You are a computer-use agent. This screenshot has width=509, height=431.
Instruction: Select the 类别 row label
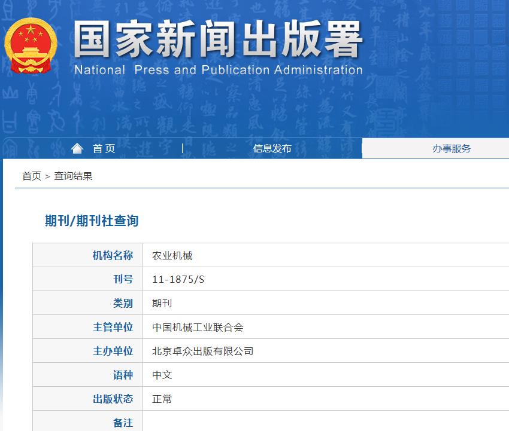[x=123, y=303]
